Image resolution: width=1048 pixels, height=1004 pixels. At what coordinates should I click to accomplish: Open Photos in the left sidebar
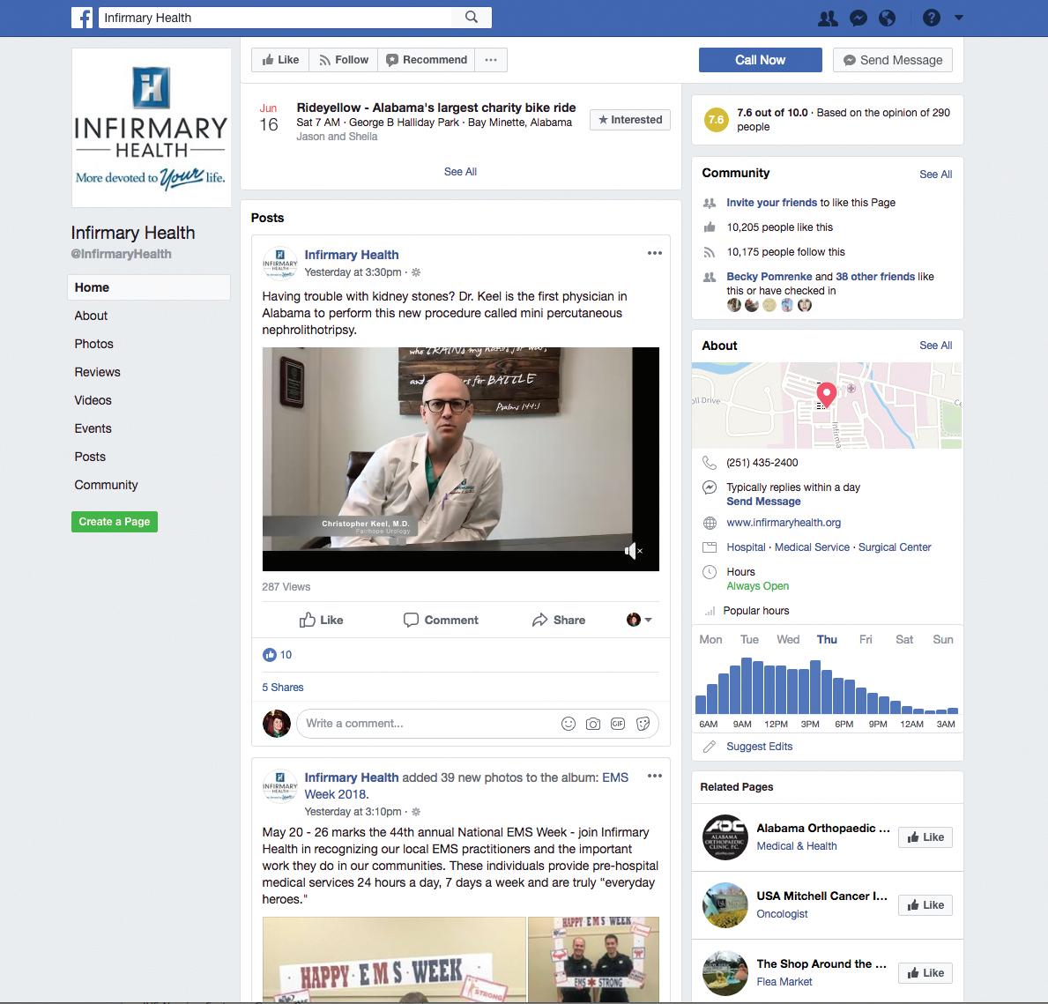pyautogui.click(x=93, y=344)
